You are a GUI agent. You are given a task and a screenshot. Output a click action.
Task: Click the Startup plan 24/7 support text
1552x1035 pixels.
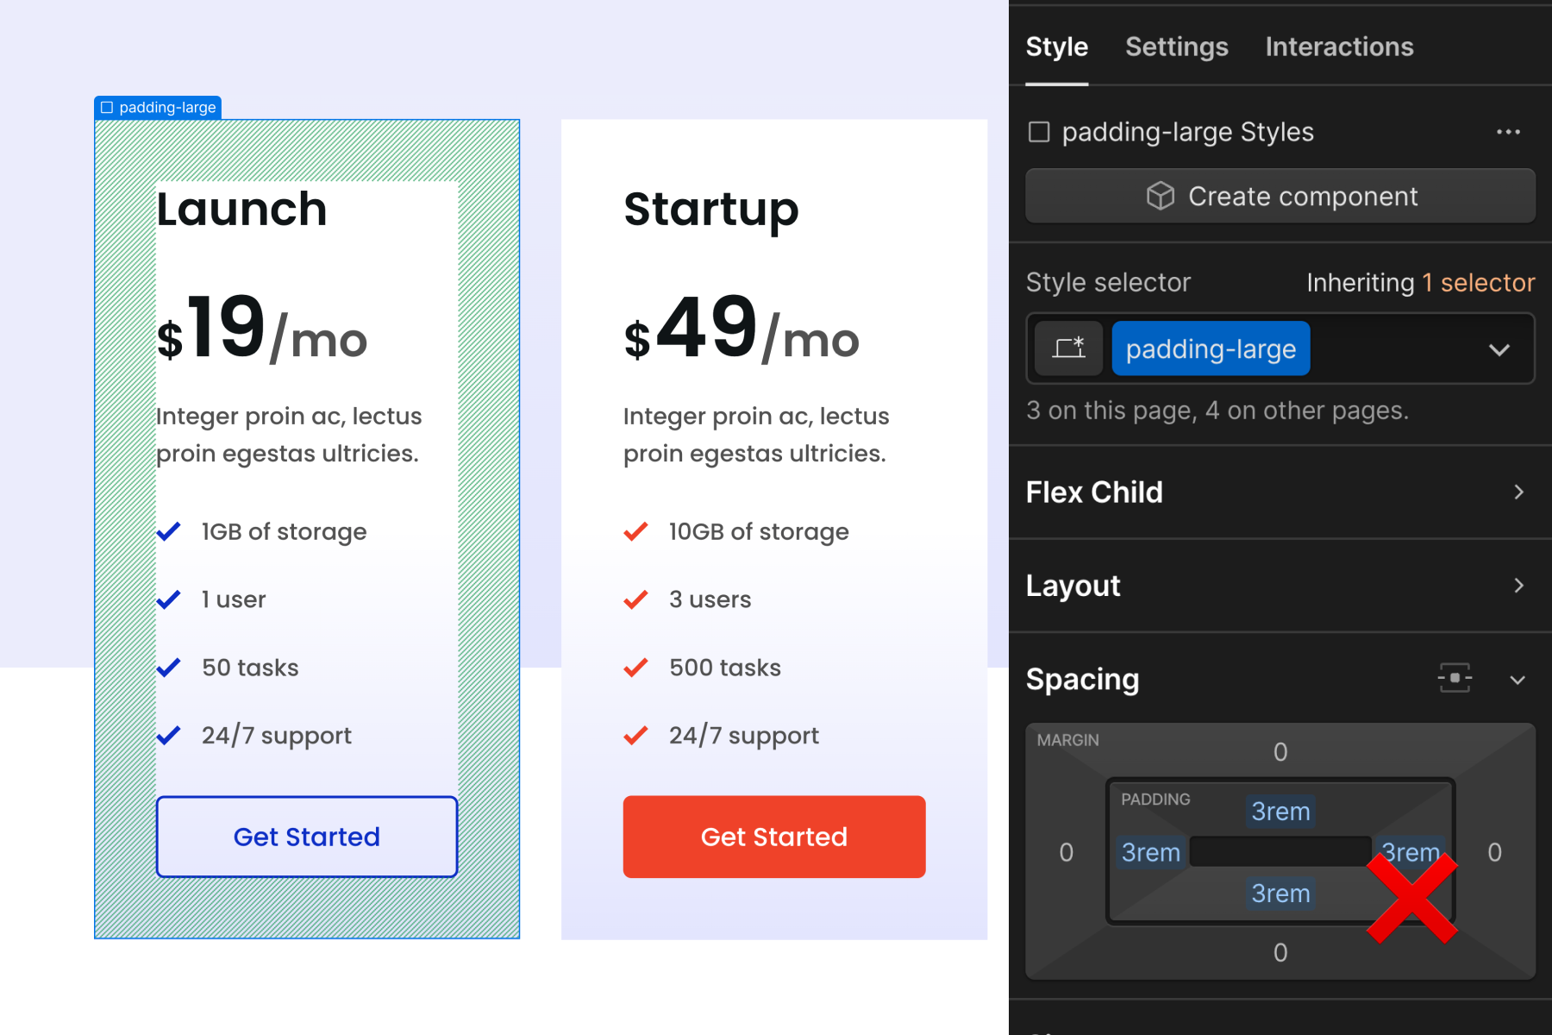[x=744, y=736]
